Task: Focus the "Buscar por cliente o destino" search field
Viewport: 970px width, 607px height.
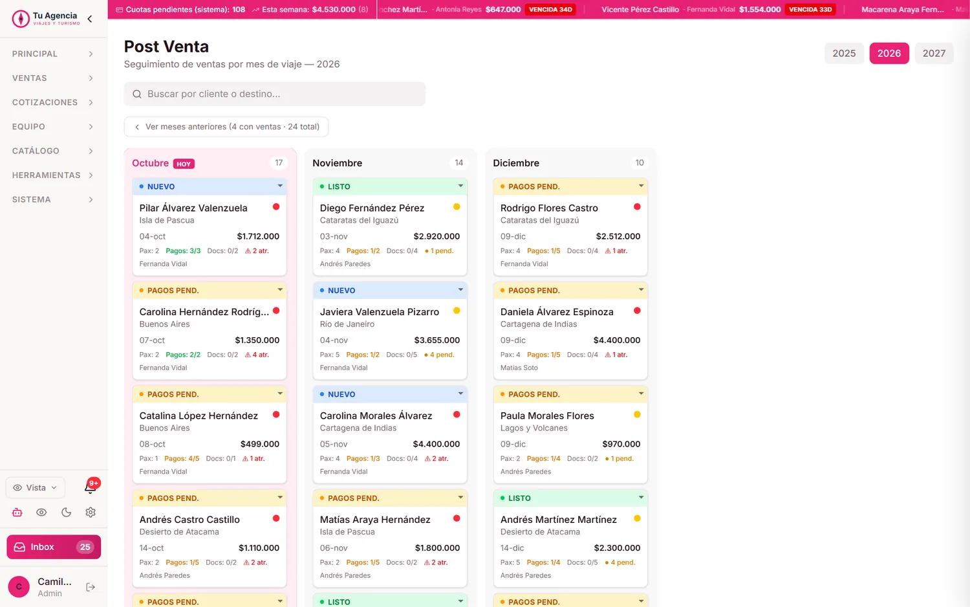Action: click(x=275, y=94)
